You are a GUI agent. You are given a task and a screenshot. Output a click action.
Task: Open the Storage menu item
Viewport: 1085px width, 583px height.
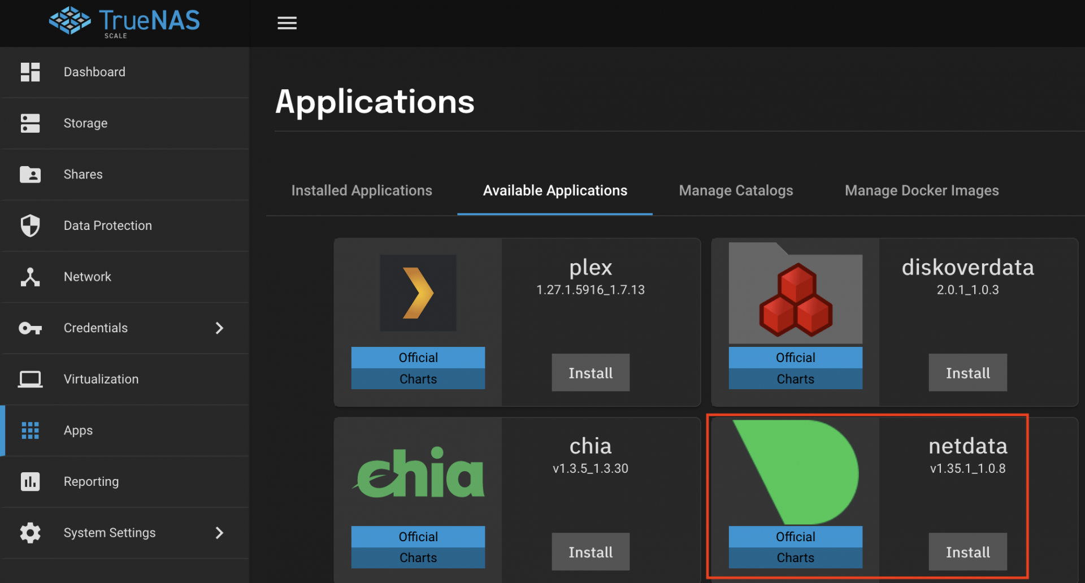(124, 123)
